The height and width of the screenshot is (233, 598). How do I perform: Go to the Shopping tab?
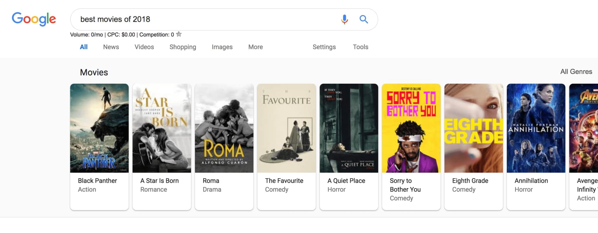click(x=183, y=47)
